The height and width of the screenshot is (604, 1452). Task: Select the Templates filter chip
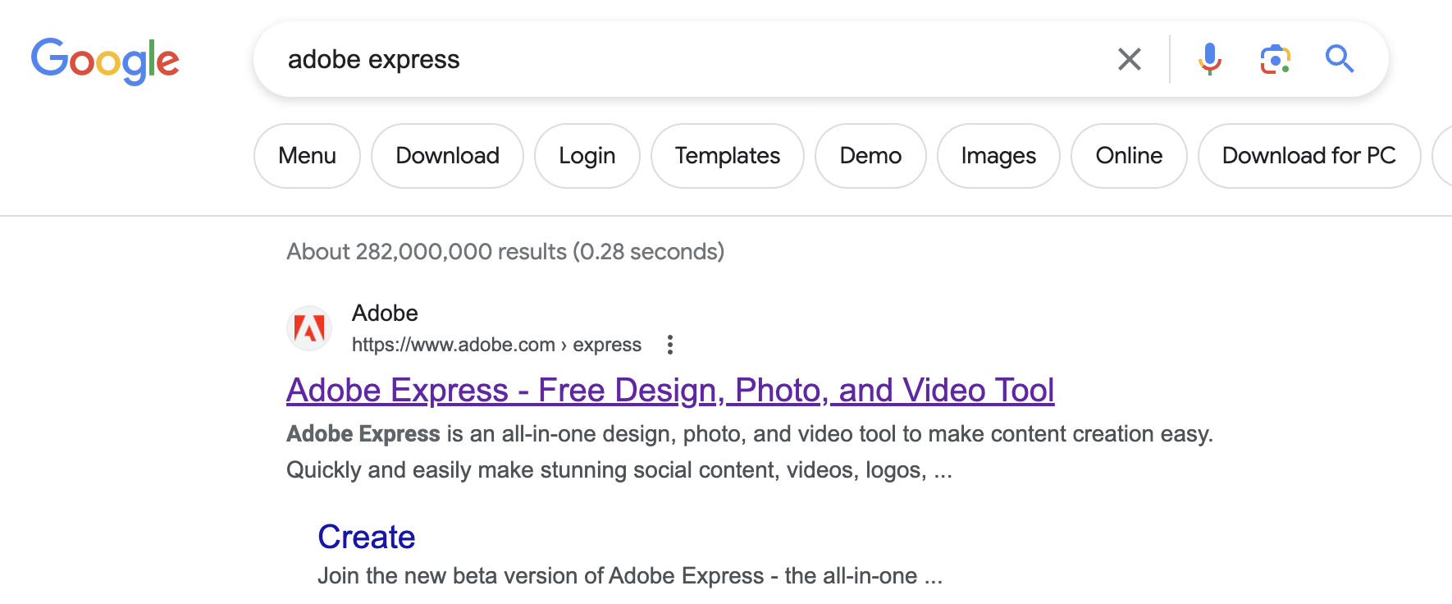pos(728,156)
